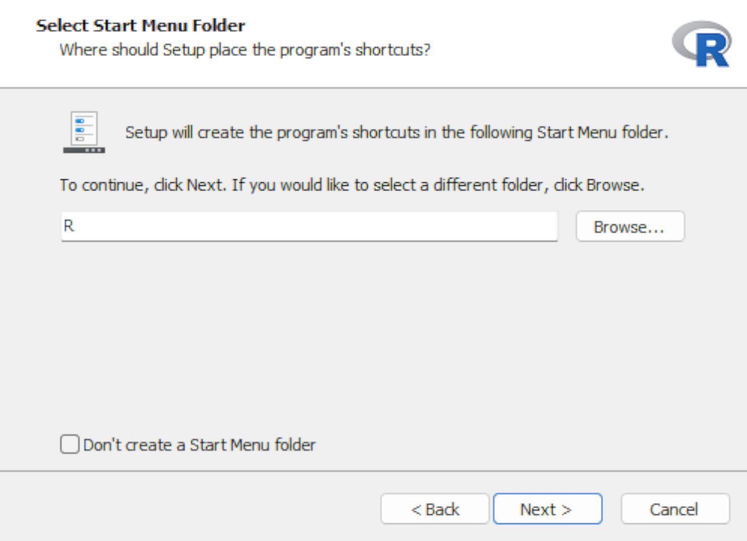The width and height of the screenshot is (747, 541).
Task: Click the R logo in the header
Action: point(702,44)
